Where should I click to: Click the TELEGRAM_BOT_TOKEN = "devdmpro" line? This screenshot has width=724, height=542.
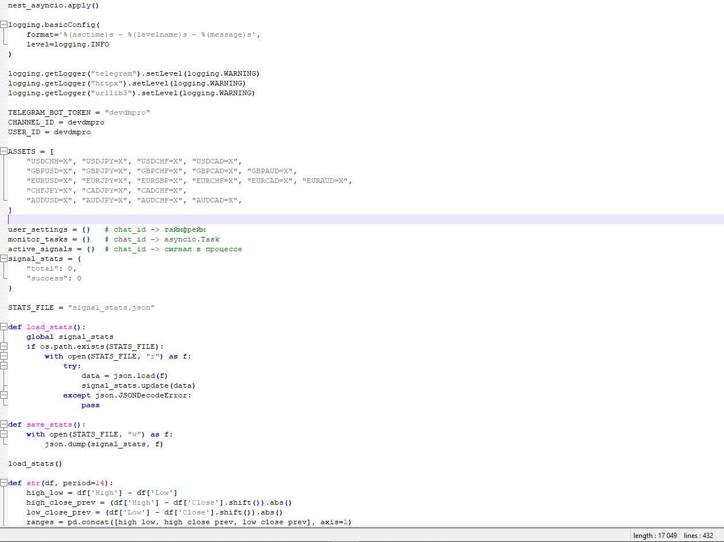79,112
